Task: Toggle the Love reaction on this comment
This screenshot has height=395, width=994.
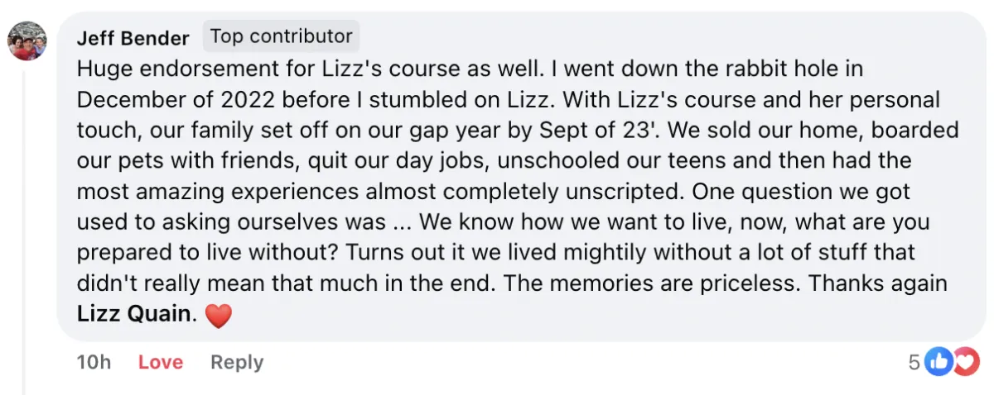Action: pyautogui.click(x=161, y=362)
